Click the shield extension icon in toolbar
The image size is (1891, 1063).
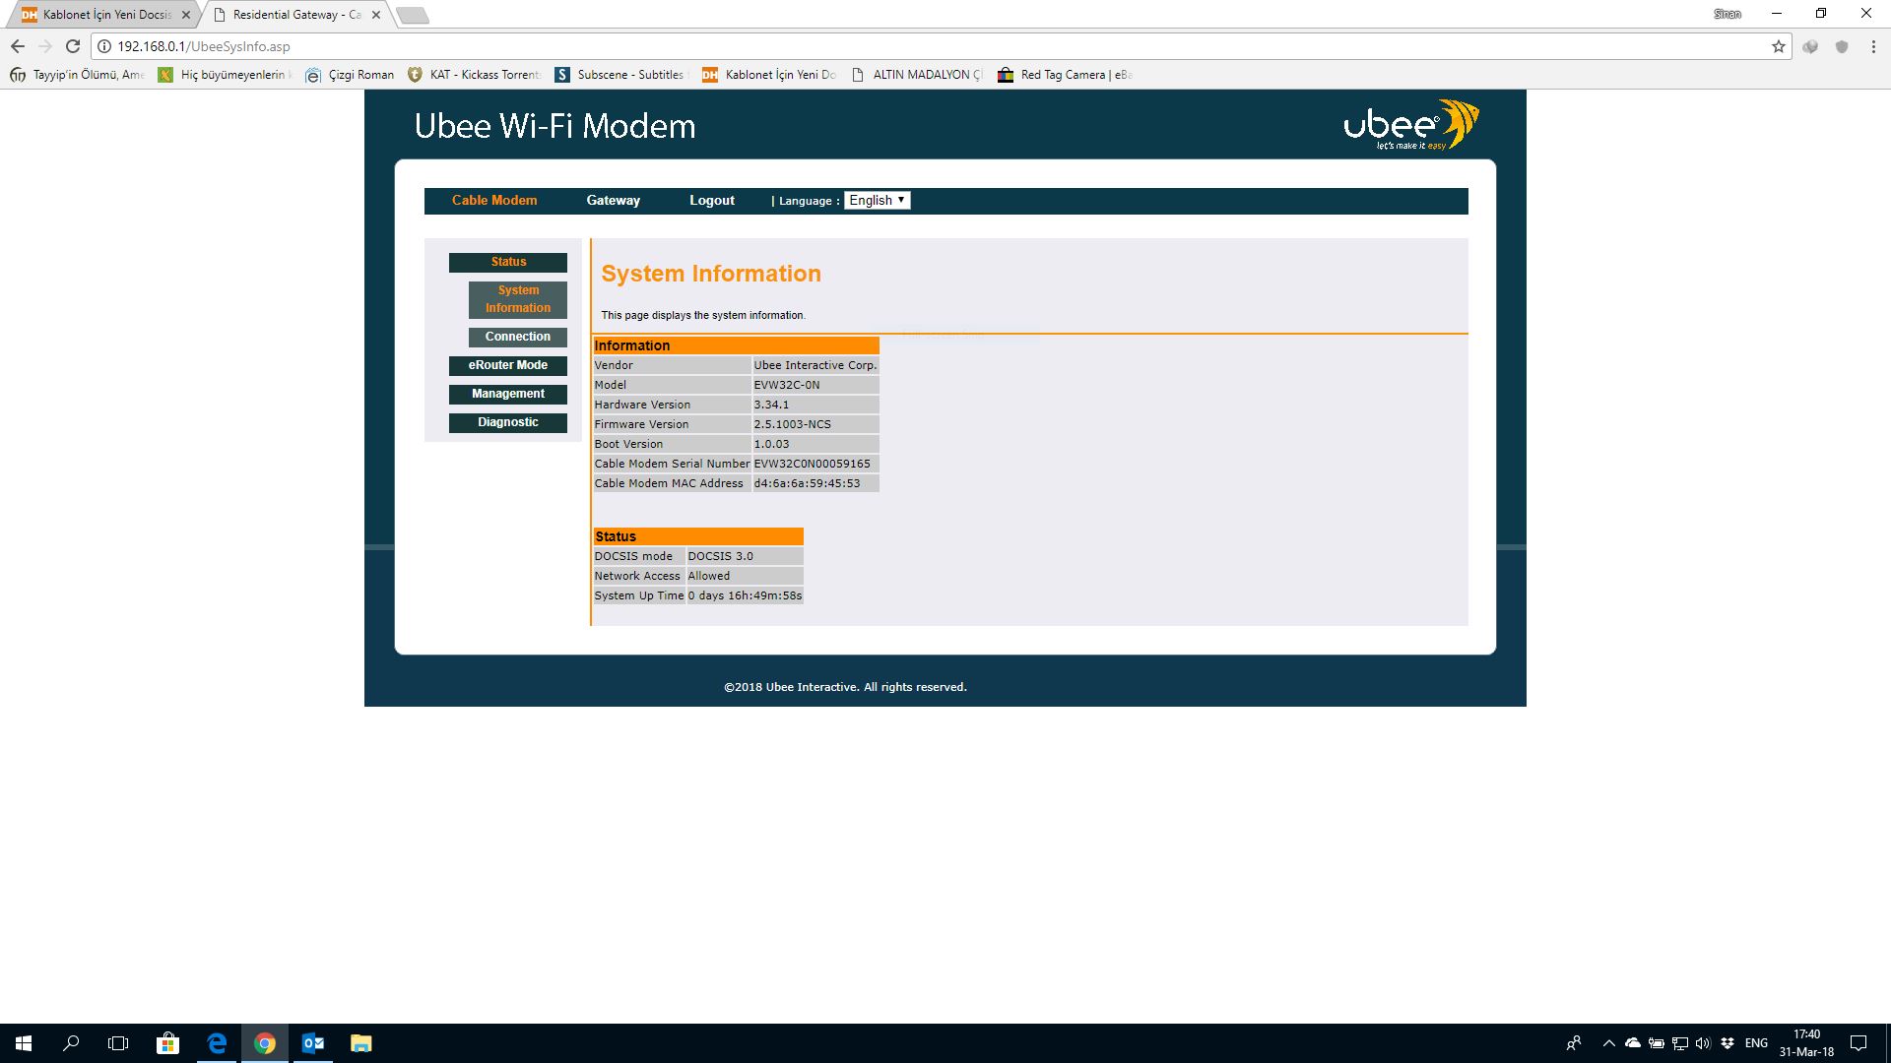point(1842,46)
